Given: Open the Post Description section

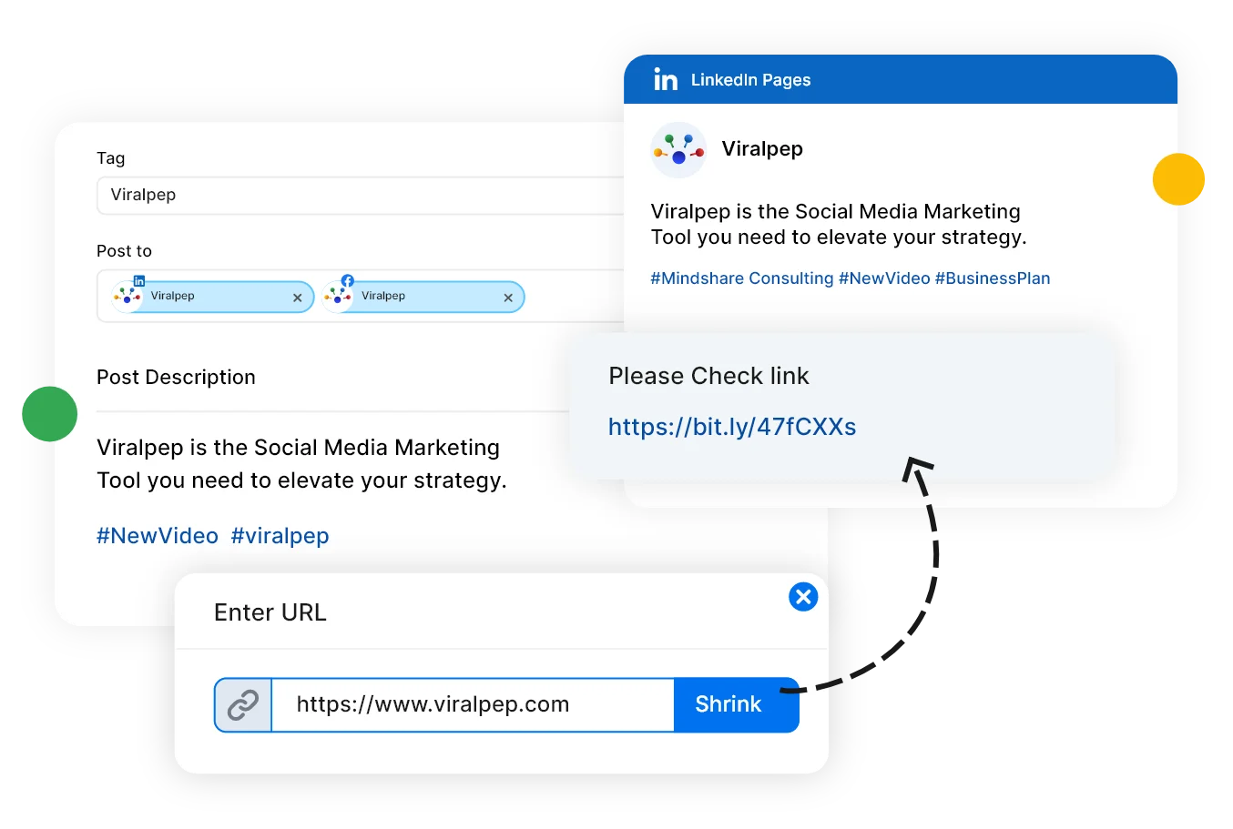Looking at the screenshot, I should (x=176, y=377).
